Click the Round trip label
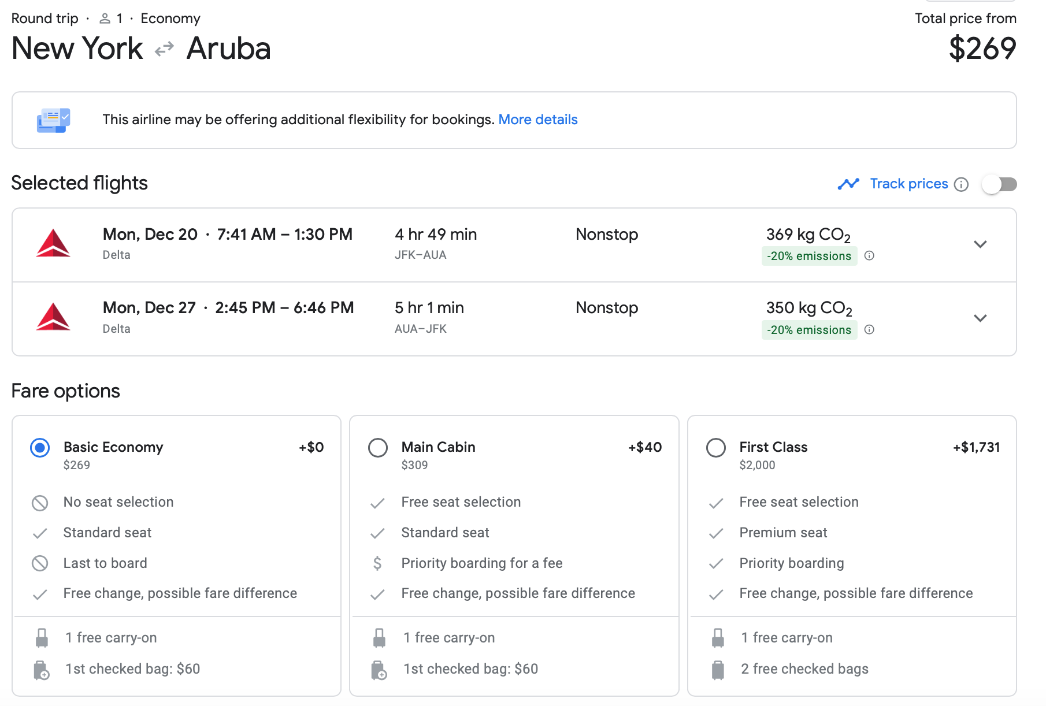The image size is (1046, 706). pyautogui.click(x=45, y=18)
